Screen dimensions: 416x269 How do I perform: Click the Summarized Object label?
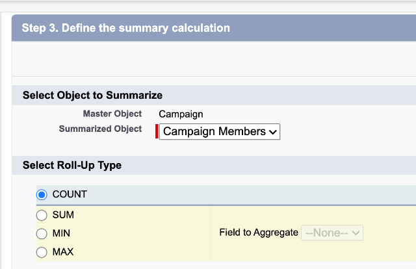point(100,129)
